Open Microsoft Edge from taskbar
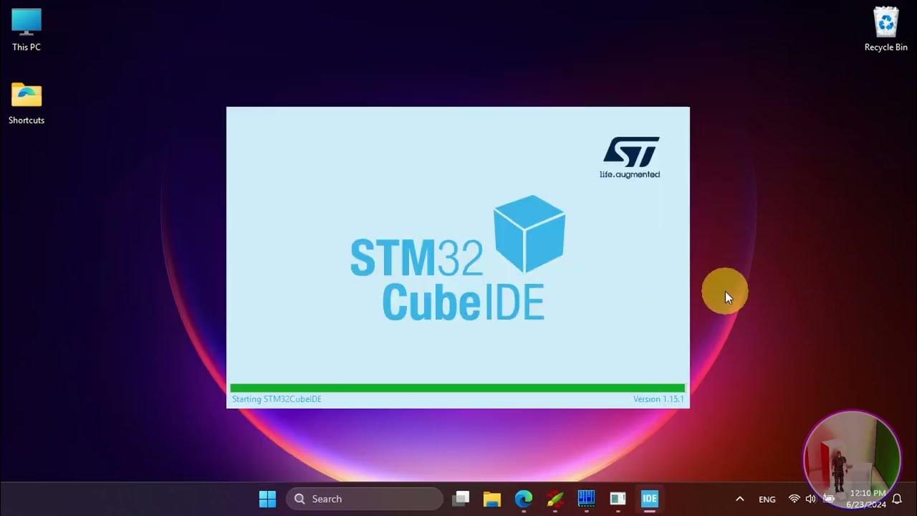This screenshot has width=917, height=516. (524, 499)
